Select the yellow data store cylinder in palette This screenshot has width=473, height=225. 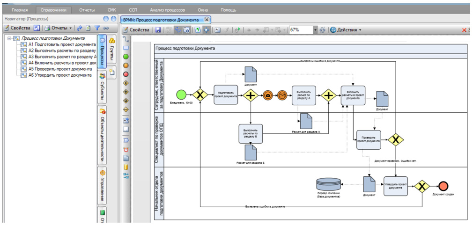pyautogui.click(x=126, y=167)
